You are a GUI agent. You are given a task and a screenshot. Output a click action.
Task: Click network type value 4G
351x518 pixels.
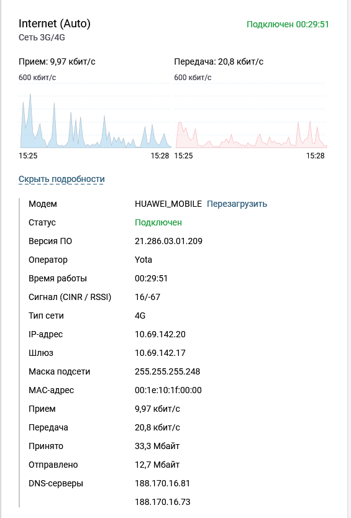[140, 316]
